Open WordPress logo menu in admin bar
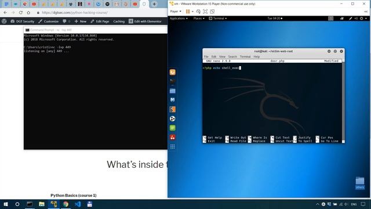Image resolution: width=371 pixels, height=209 pixels. click(x=4, y=21)
